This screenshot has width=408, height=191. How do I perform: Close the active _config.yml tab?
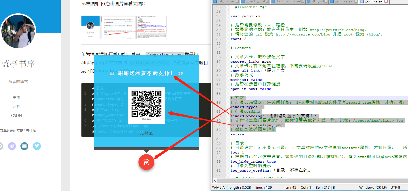pyautogui.click(x=386, y=1)
